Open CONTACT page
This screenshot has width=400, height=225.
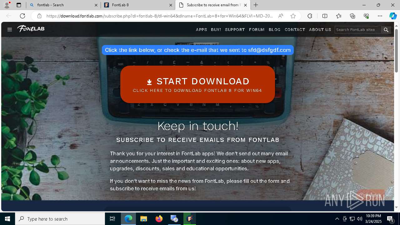coord(295,30)
